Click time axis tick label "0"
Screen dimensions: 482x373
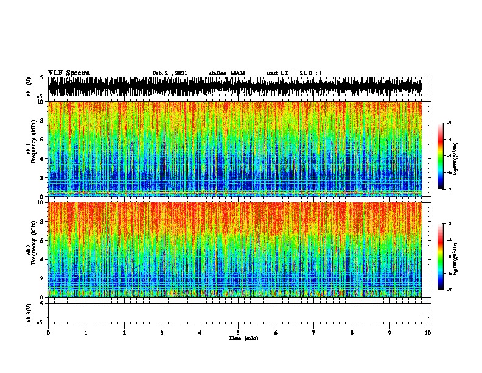pyautogui.click(x=48, y=333)
